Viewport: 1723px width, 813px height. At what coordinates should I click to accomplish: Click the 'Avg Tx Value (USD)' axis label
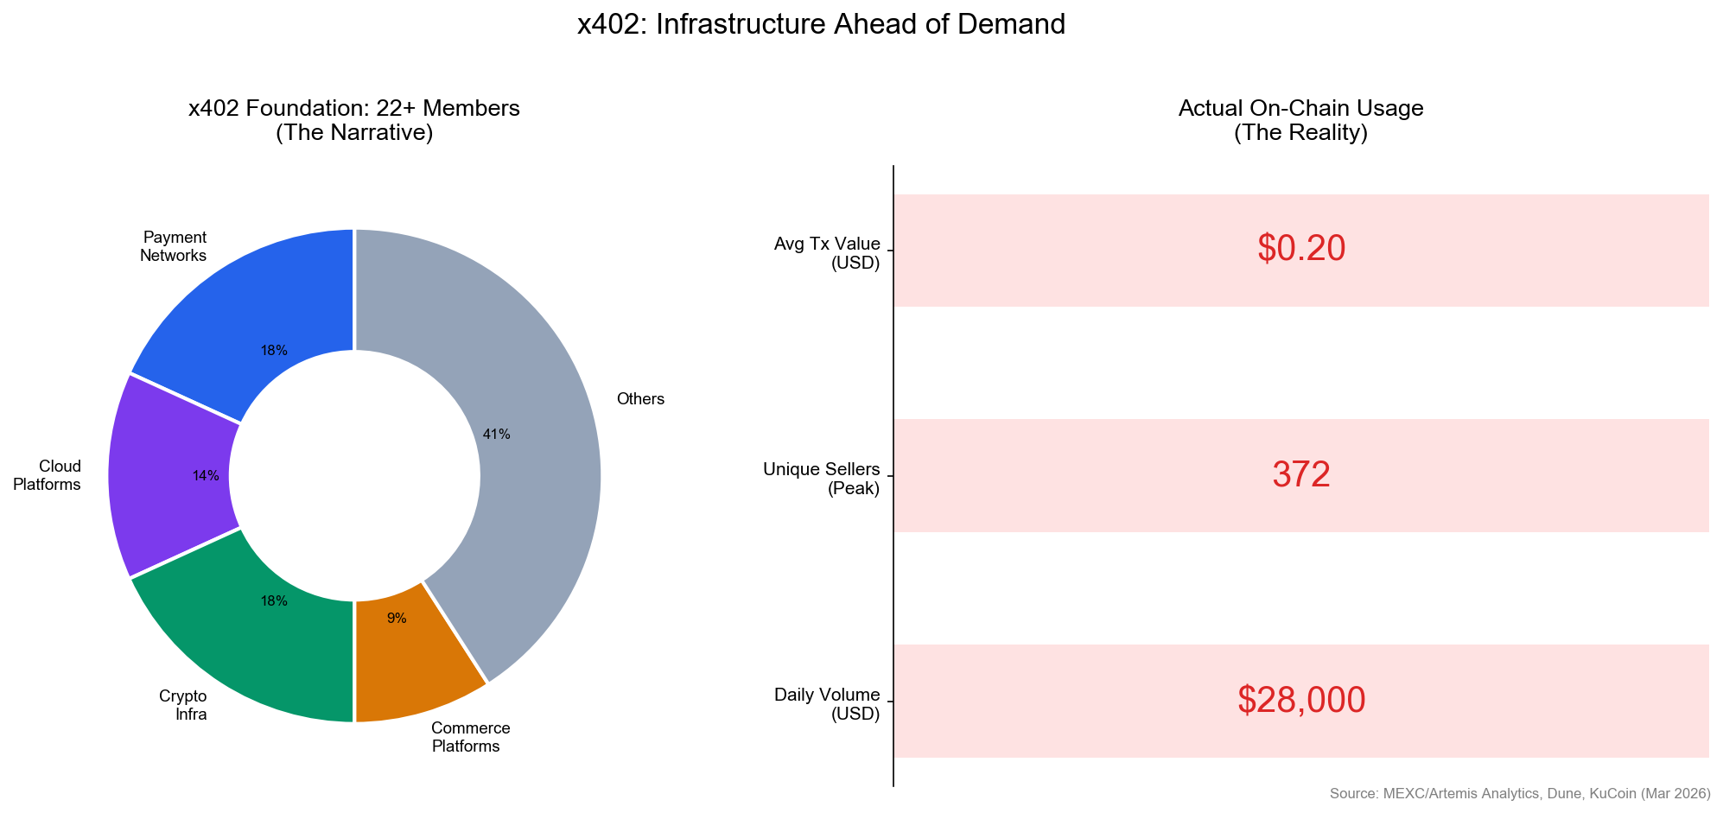point(827,254)
